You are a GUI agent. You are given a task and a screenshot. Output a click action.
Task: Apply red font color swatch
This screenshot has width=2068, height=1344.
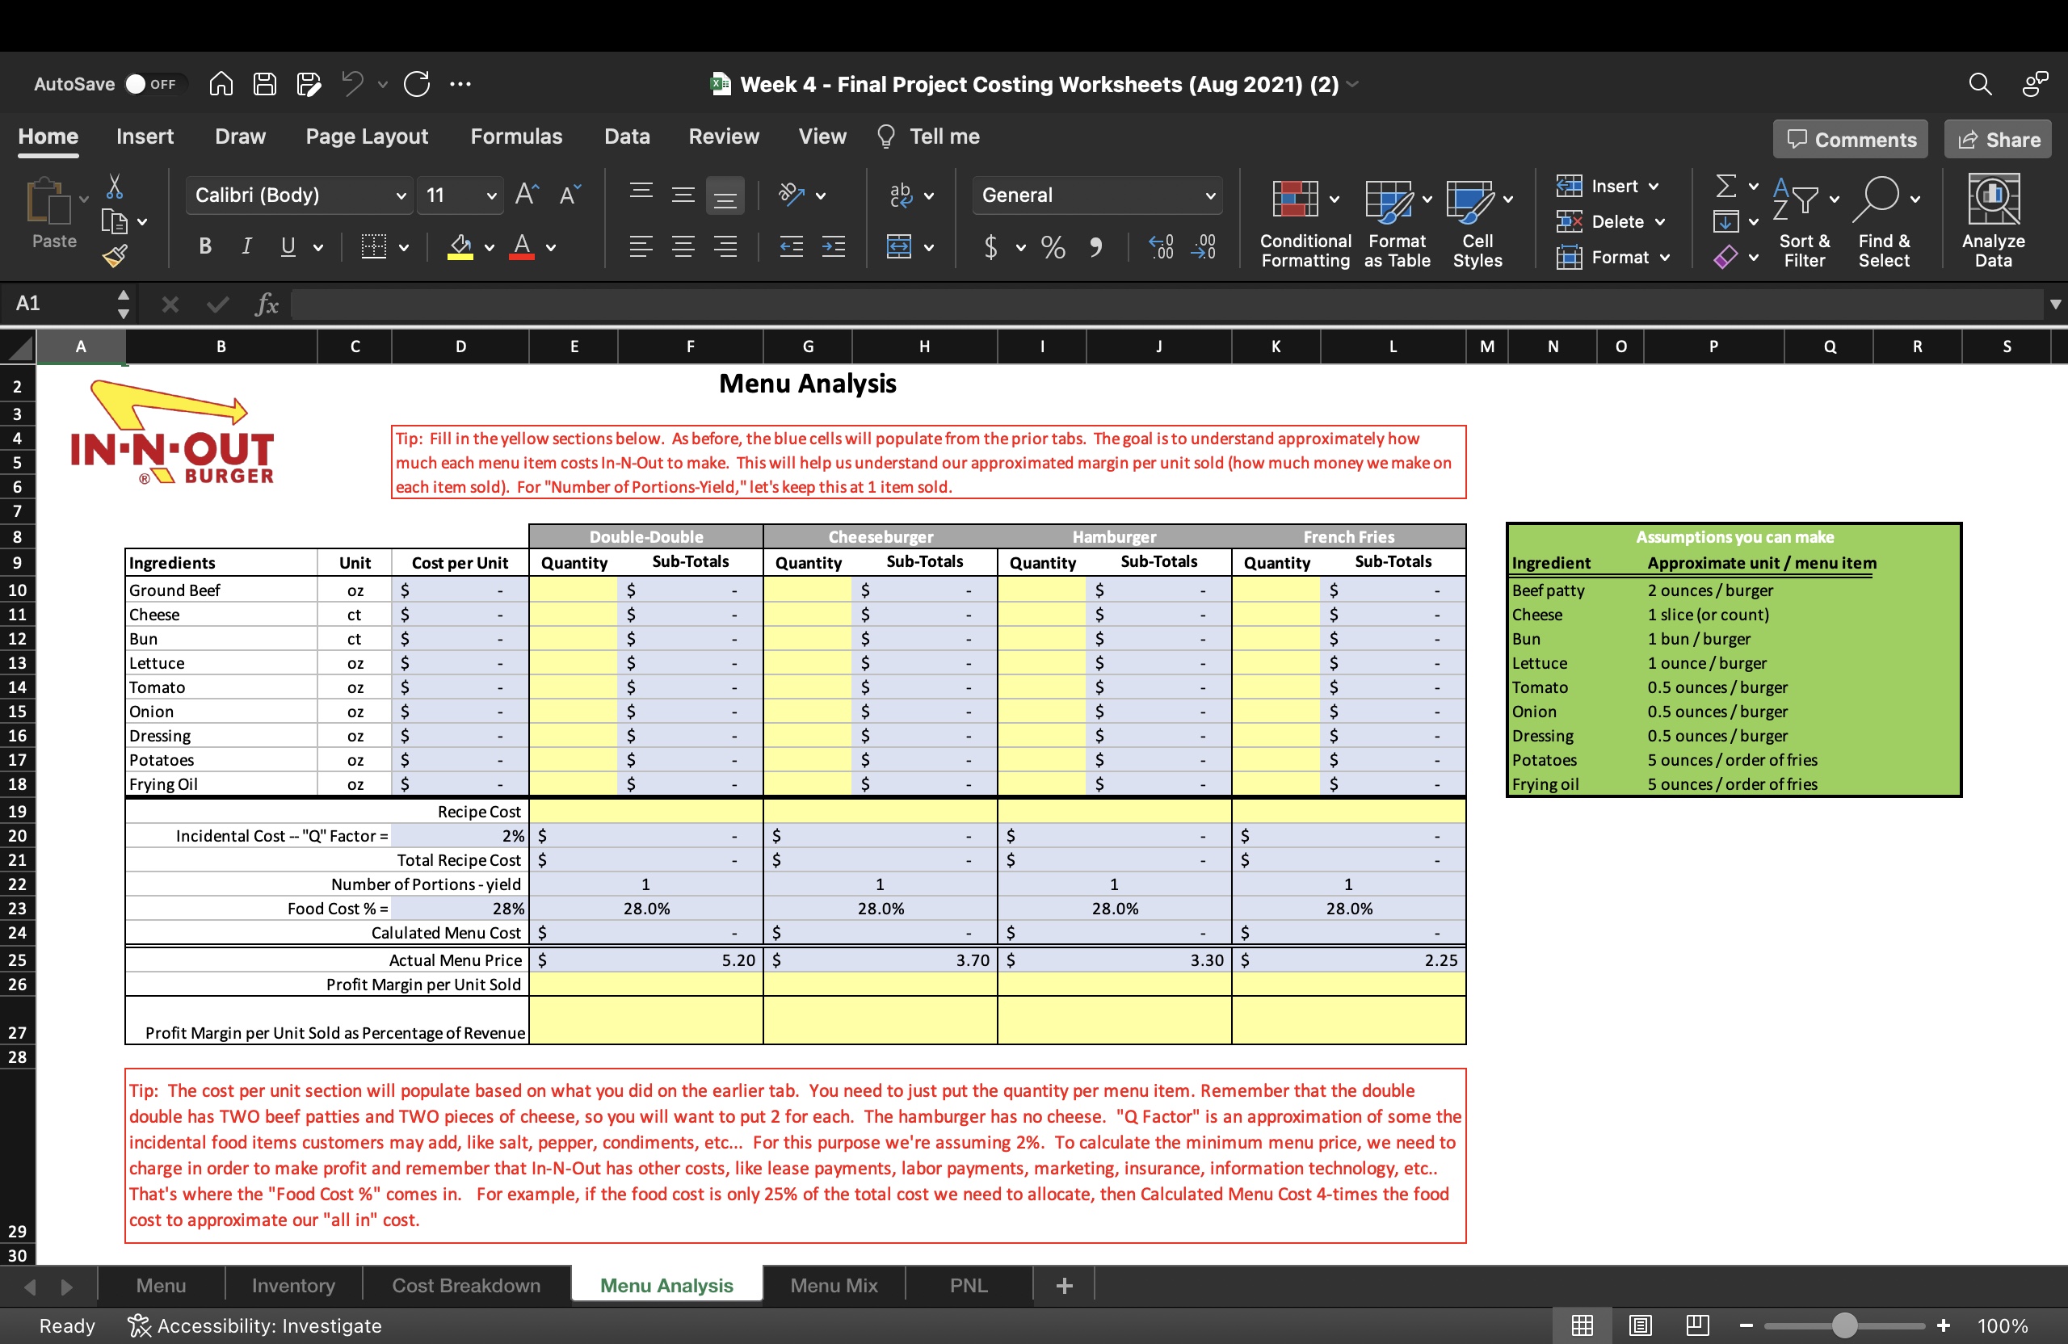(x=521, y=248)
